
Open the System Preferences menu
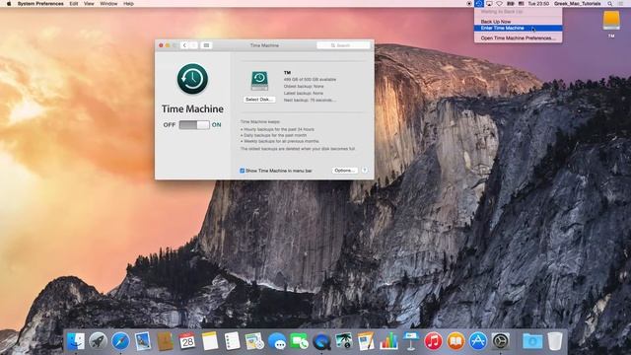[x=40, y=4]
